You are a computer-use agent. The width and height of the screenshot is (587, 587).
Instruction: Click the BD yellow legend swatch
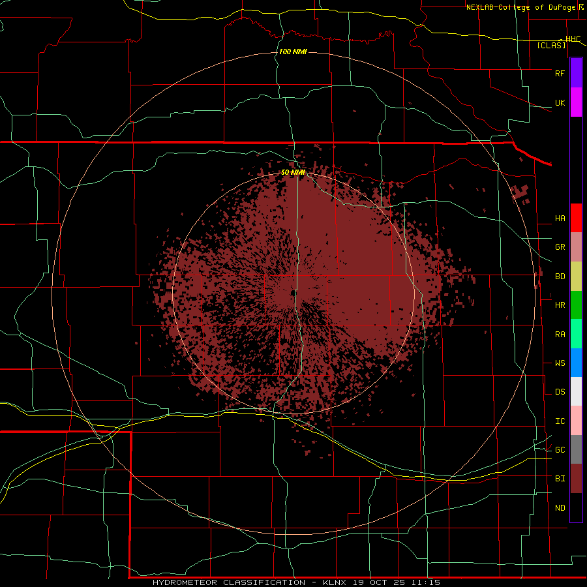(576, 277)
